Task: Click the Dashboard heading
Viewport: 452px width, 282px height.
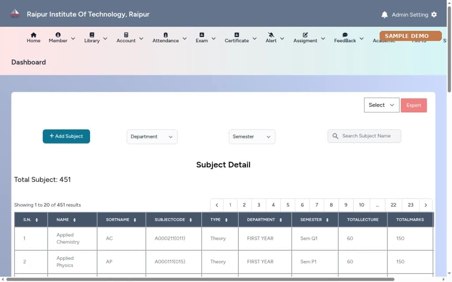Action: click(x=29, y=62)
